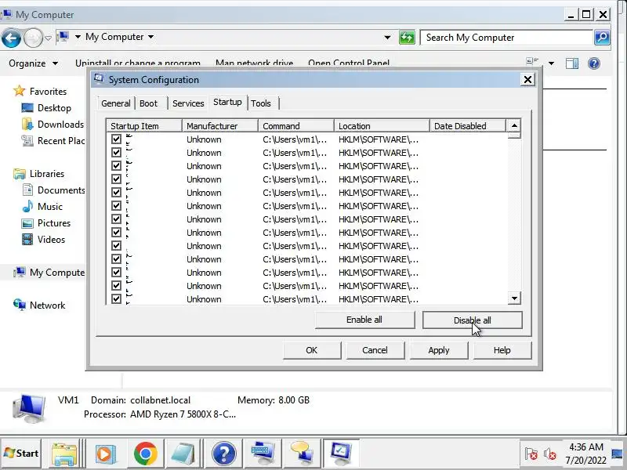
Task: Go back using the Back arrow button
Action: coord(11,38)
